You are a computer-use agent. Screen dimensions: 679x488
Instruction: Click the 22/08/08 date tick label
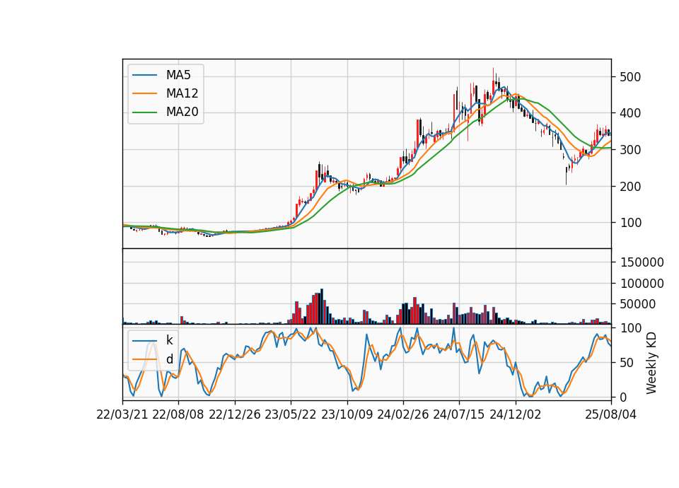(178, 414)
